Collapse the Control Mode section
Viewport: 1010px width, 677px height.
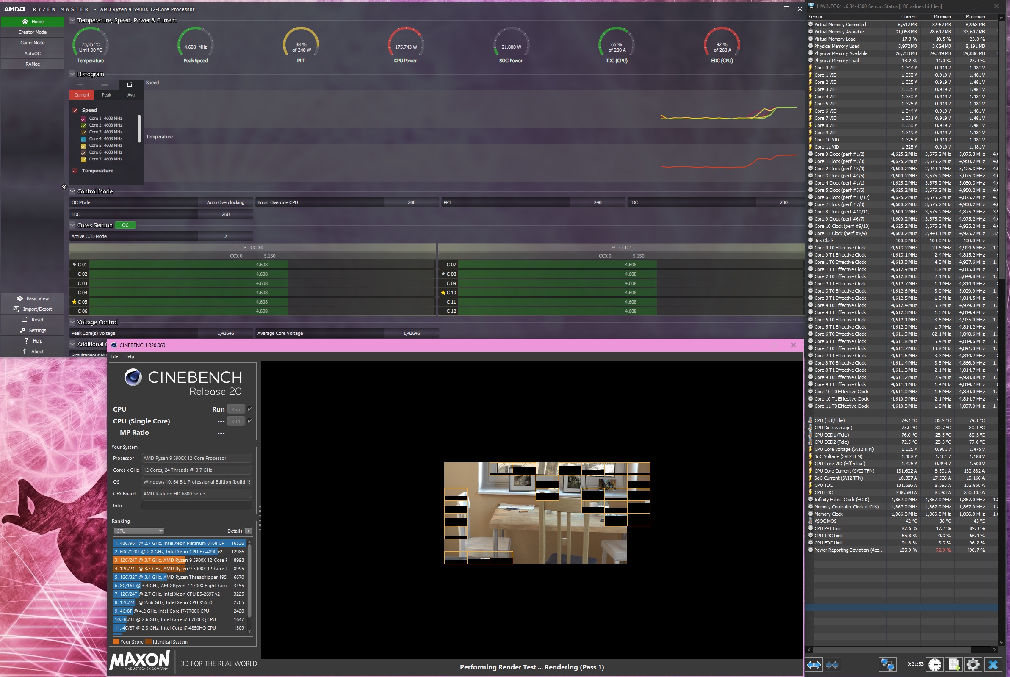pos(72,191)
